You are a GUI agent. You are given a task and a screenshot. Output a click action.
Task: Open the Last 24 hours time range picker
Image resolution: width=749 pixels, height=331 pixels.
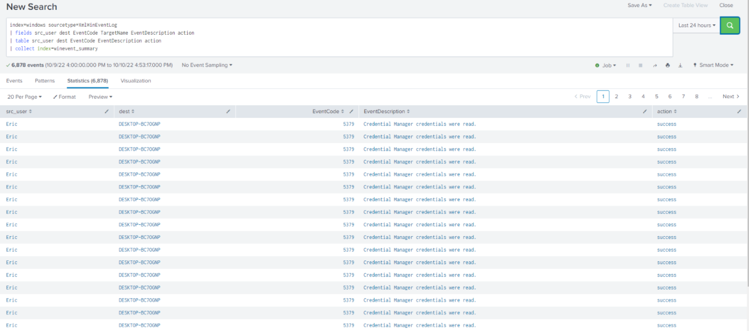click(x=696, y=25)
